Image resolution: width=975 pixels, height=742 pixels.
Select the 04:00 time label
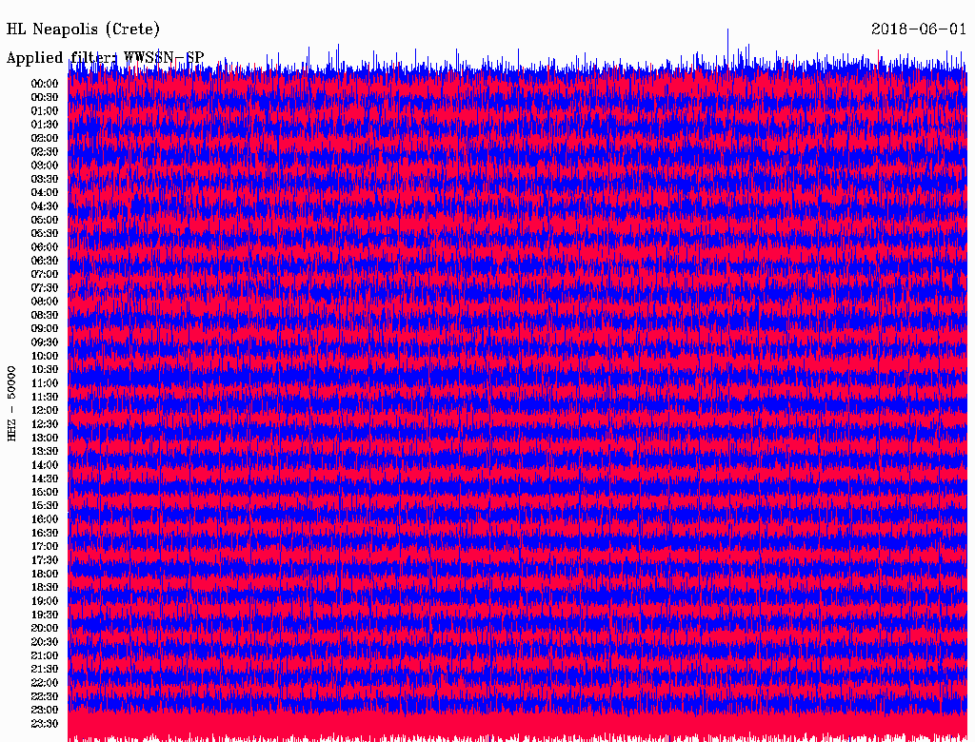pos(45,193)
